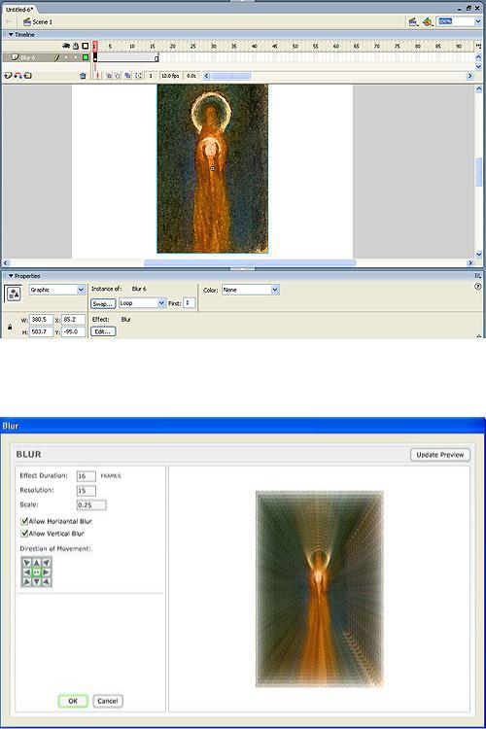
Task: Open the Edit Symbols icon menu
Action: (x=428, y=21)
